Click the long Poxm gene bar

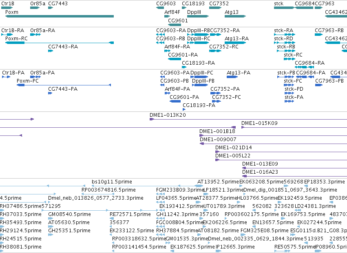click(59, 16)
